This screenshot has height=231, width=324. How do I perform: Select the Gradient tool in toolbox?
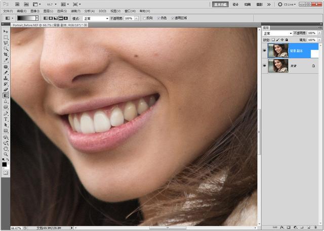pos(6,96)
